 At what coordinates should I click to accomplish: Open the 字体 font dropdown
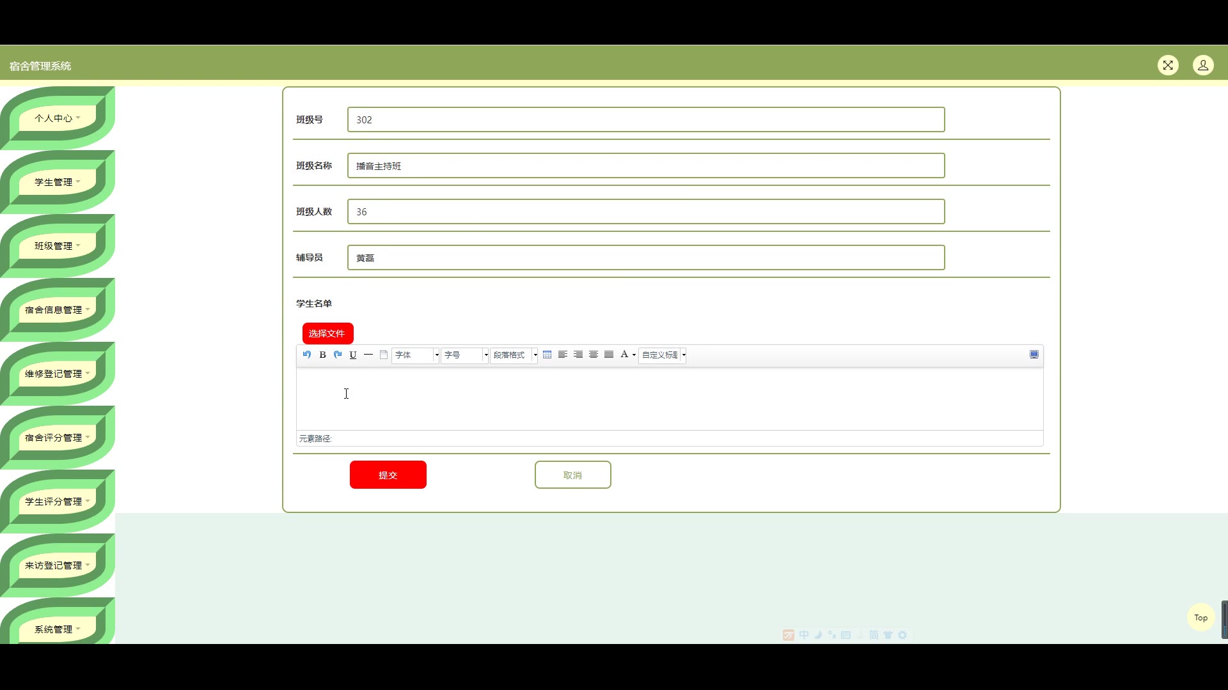coord(416,355)
